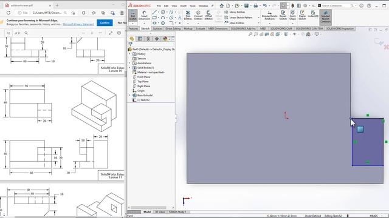Expand the Solid Bodies(1) node
The width and height of the screenshot is (389, 218).
[129, 68]
